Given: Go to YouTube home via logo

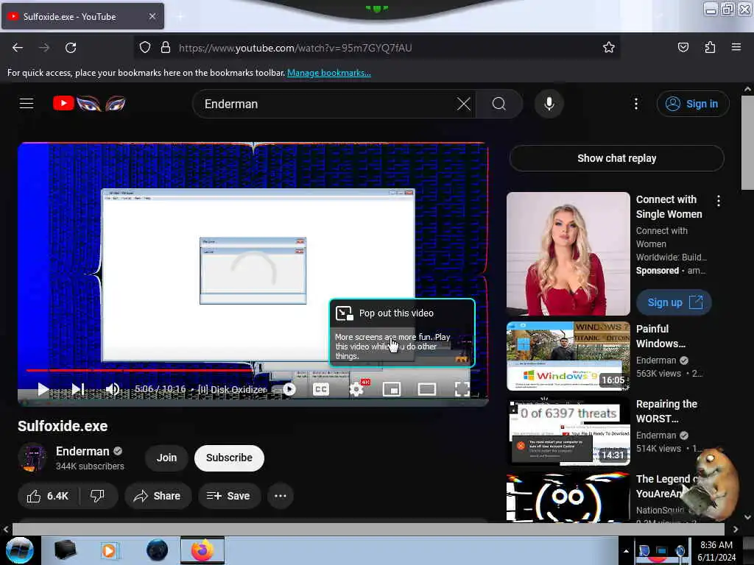Looking at the screenshot, I should pos(89,103).
